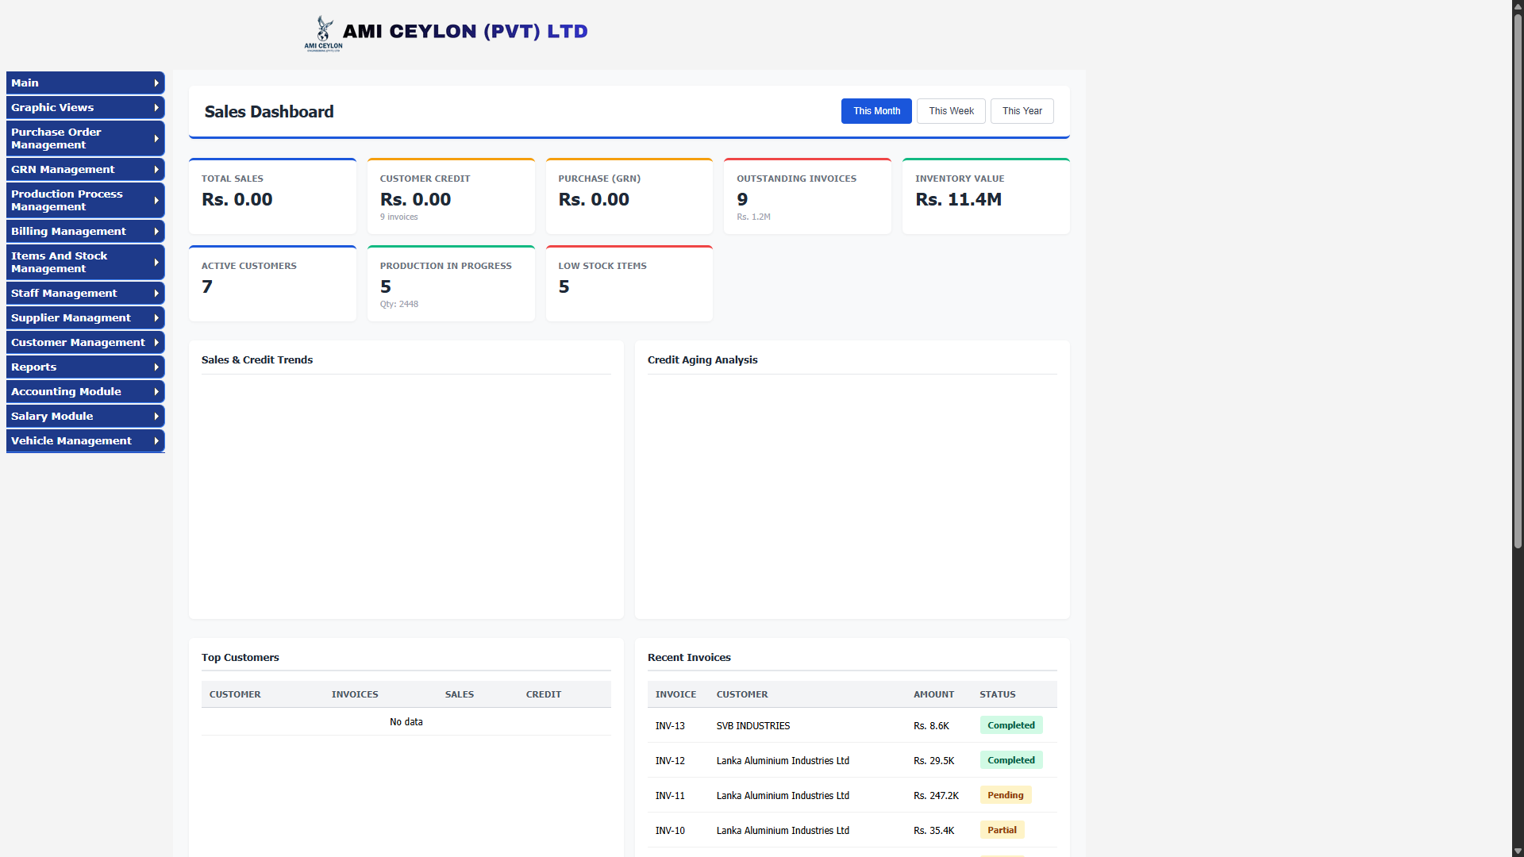1524x857 pixels.
Task: Open the Purchase Order Management menu
Action: (x=86, y=139)
